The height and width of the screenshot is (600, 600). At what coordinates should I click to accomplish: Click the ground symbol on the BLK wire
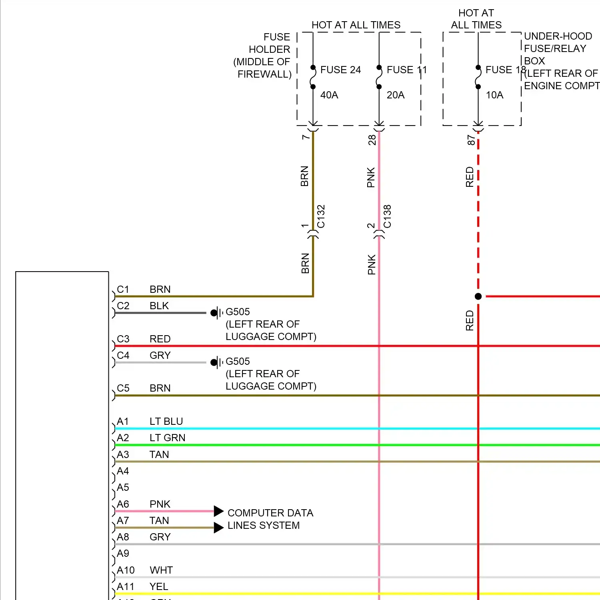click(x=217, y=313)
